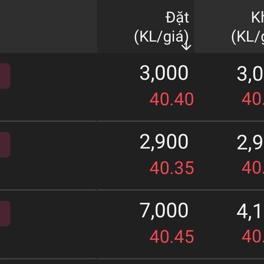Image resolution: width=264 pixels, height=264 pixels.
Task: Select the matched quantity starting 4,1
Action: click(x=250, y=211)
